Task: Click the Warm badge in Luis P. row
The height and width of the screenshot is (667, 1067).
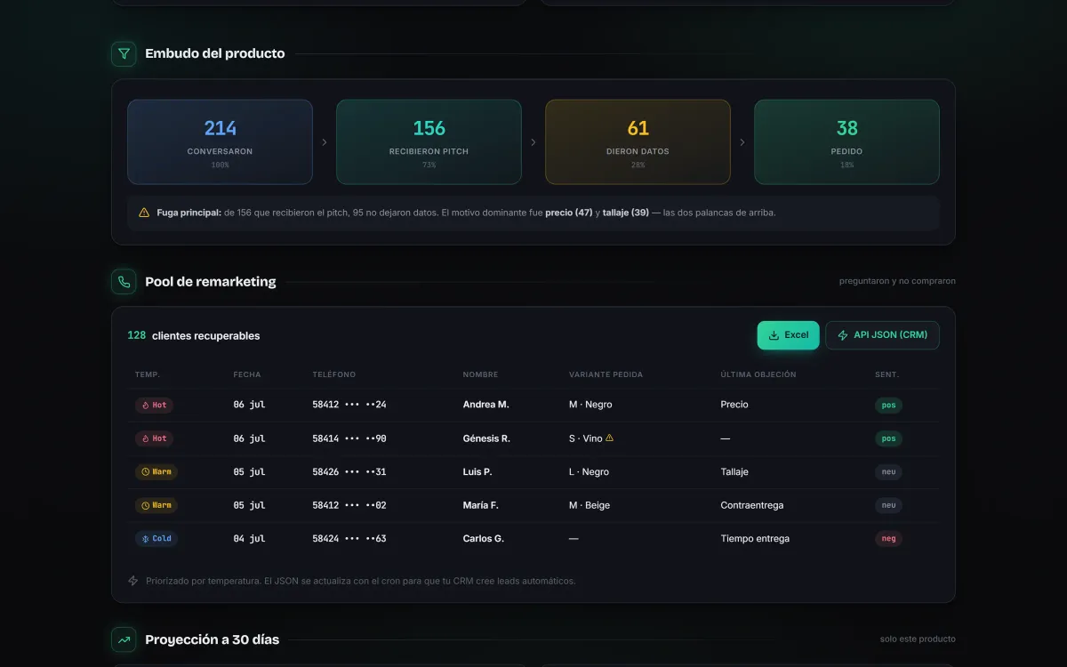Action: click(156, 472)
